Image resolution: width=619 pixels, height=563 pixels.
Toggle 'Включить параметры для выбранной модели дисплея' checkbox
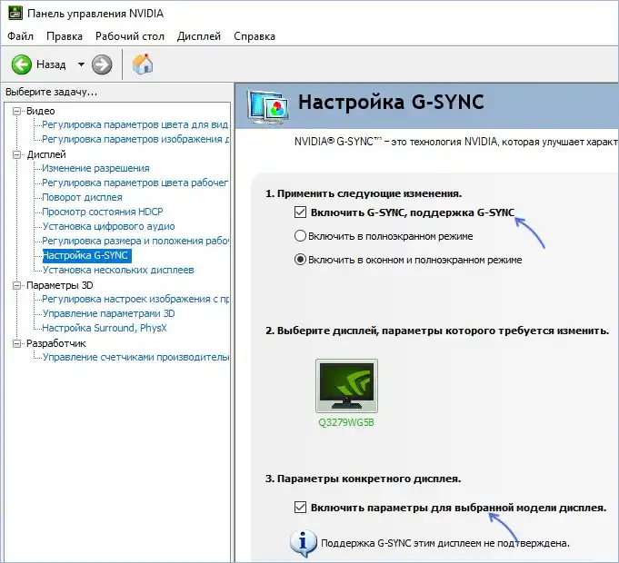(x=300, y=507)
